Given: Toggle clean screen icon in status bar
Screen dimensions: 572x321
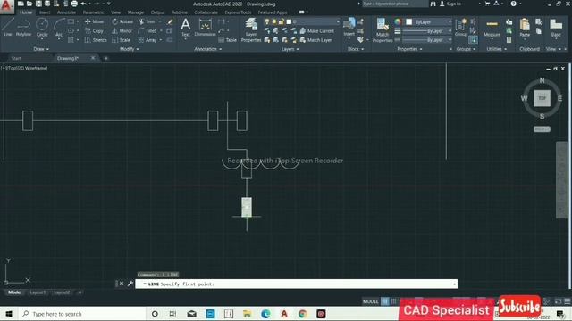Looking at the screenshot, I should tap(558, 301).
